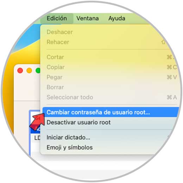Open the Ventana menu

(88, 18)
